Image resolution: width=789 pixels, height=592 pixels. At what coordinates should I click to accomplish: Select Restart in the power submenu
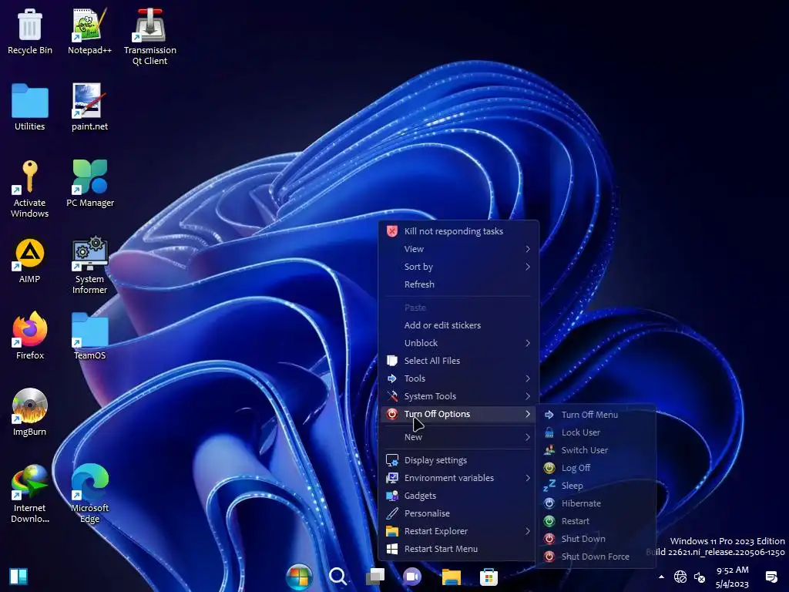[596, 521]
